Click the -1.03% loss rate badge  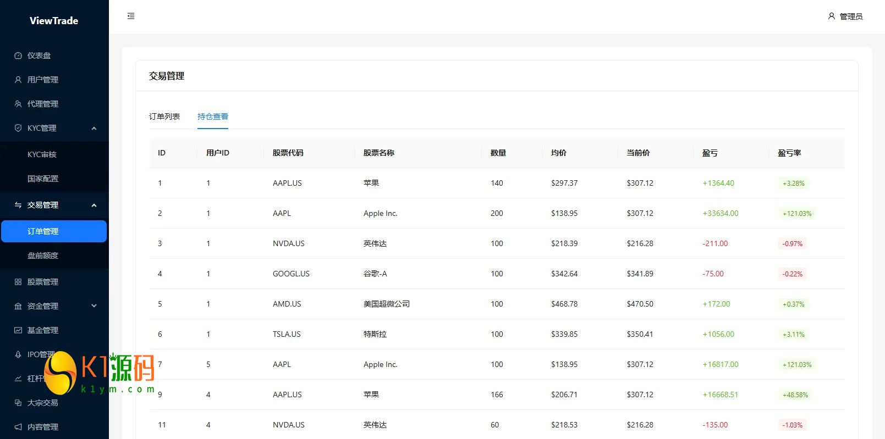point(793,425)
